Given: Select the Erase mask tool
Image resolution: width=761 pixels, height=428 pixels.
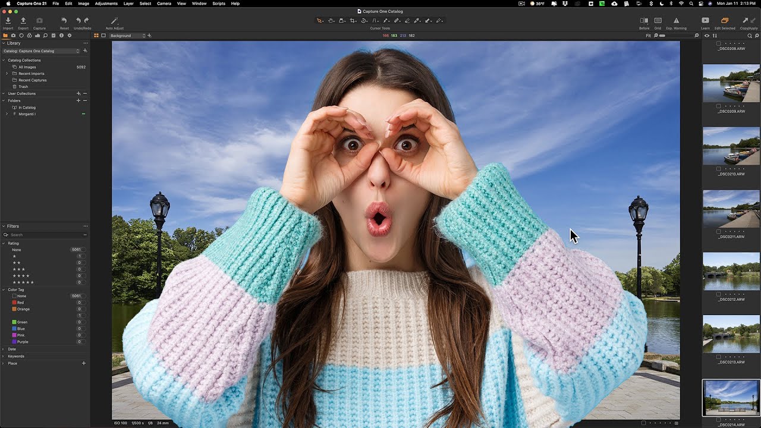Looking at the screenshot, I should click(407, 21).
